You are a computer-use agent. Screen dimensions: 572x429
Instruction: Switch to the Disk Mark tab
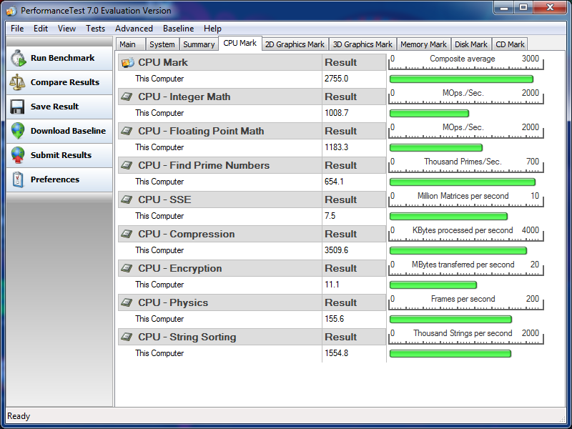[x=471, y=44]
